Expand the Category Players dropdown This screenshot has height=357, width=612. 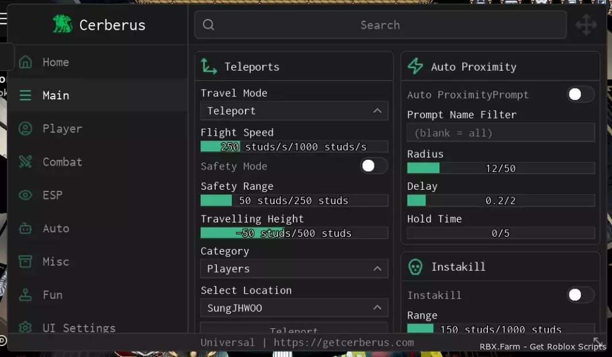(x=294, y=268)
